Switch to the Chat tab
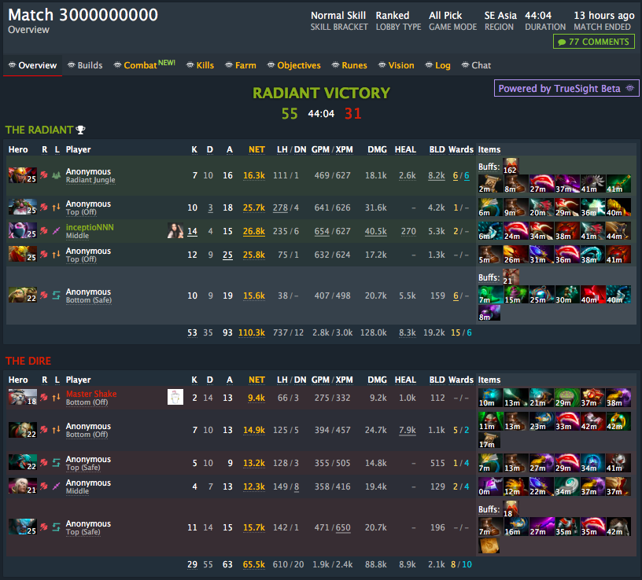Viewport: 642px width, 580px height. click(x=476, y=65)
